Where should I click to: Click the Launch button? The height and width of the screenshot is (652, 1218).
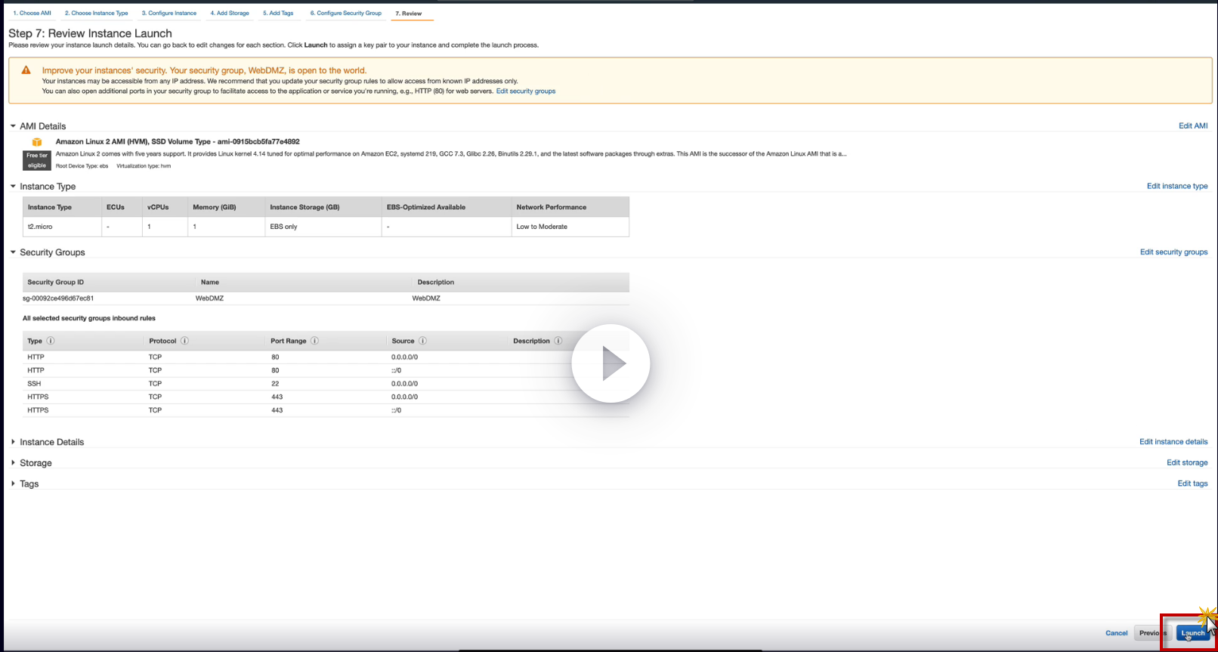[x=1193, y=633]
